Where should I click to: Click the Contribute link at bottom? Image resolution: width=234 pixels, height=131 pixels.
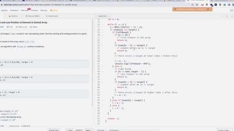(x=114, y=130)
